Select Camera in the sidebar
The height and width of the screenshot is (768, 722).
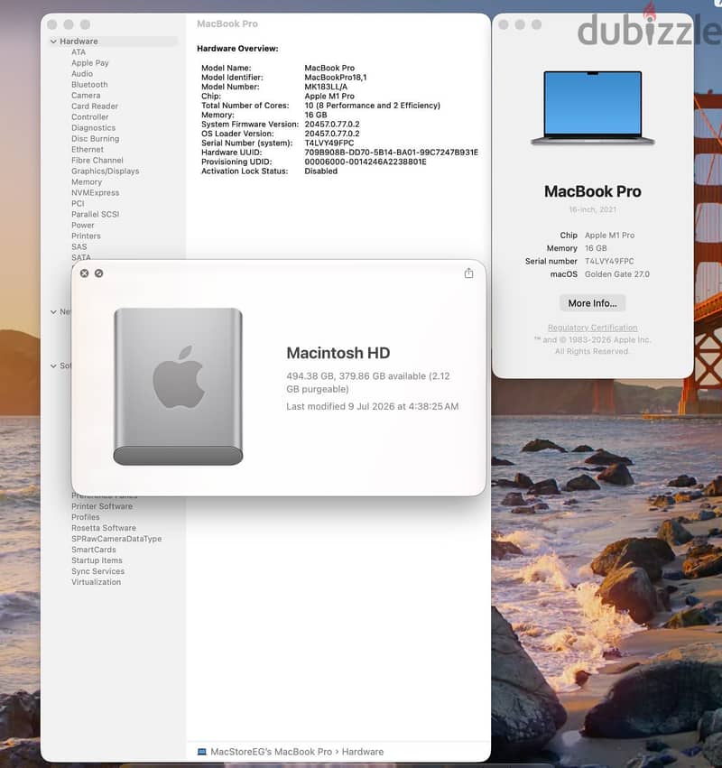(x=86, y=96)
